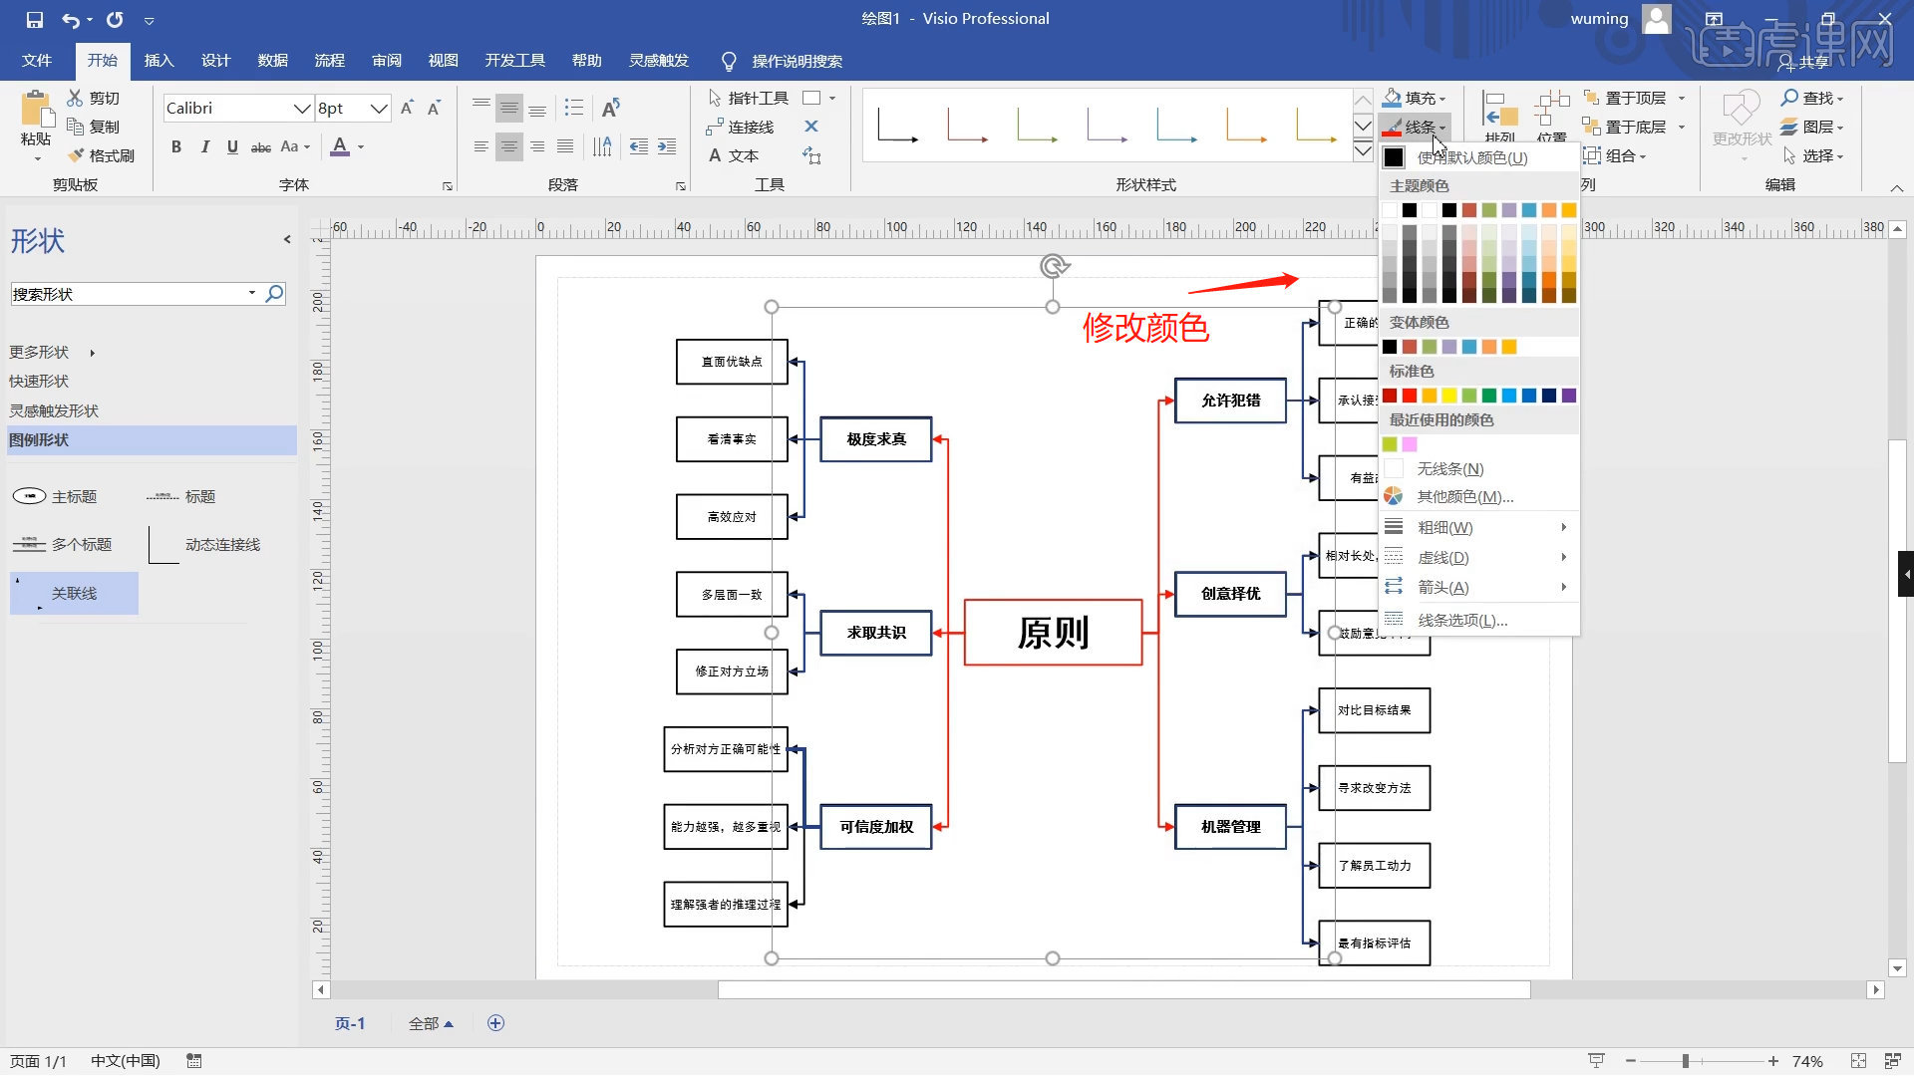Viewport: 1914px width, 1076px height.
Task: Switch to the 插入 ribbon tab
Action: click(x=158, y=61)
